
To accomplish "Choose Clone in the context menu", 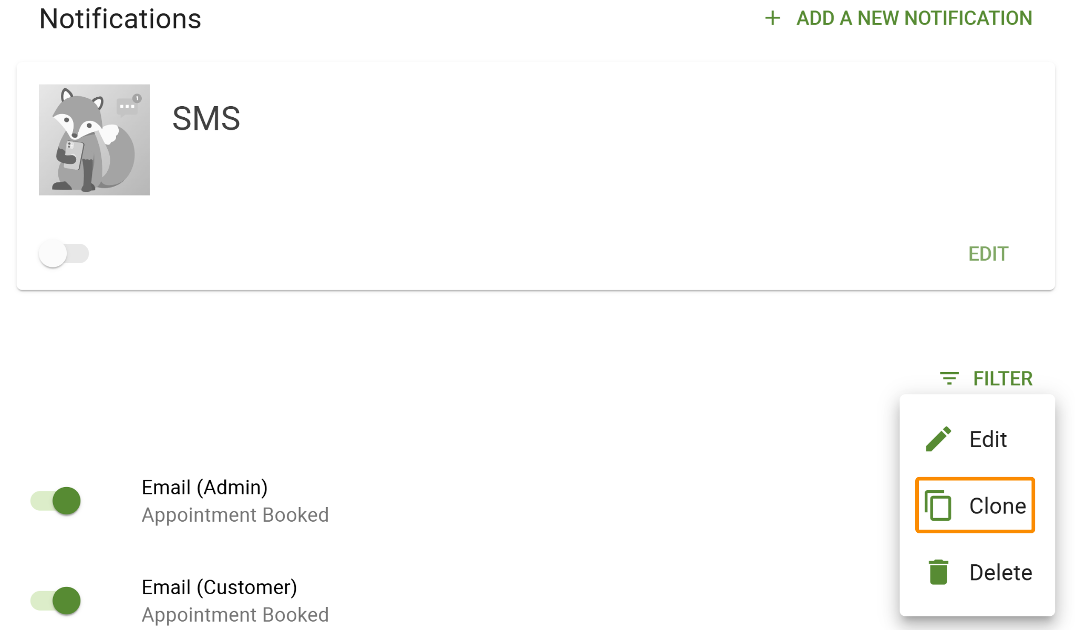I will (x=975, y=505).
